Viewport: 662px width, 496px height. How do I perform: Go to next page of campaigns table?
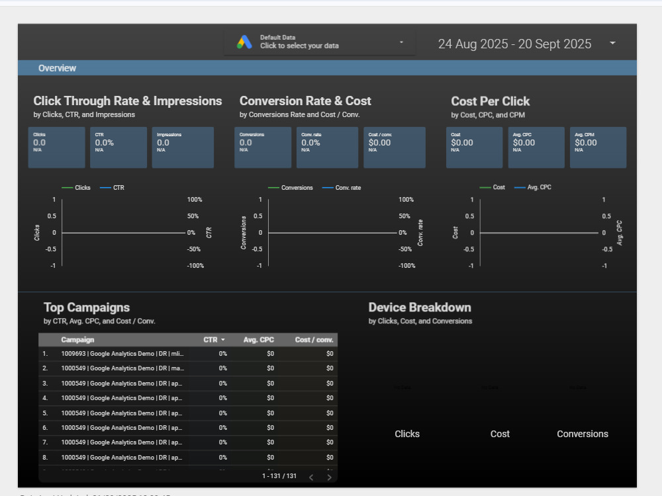point(329,477)
